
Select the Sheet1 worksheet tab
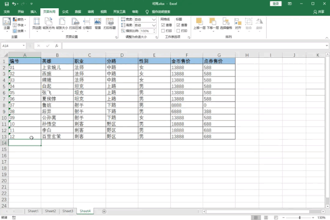point(33,211)
